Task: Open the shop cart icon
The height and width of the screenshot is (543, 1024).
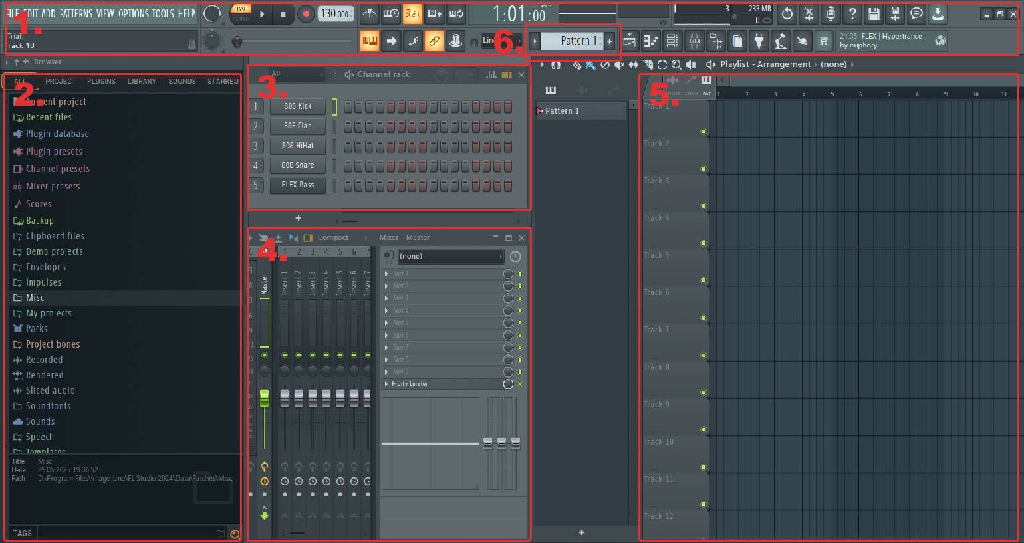Action: click(x=823, y=41)
